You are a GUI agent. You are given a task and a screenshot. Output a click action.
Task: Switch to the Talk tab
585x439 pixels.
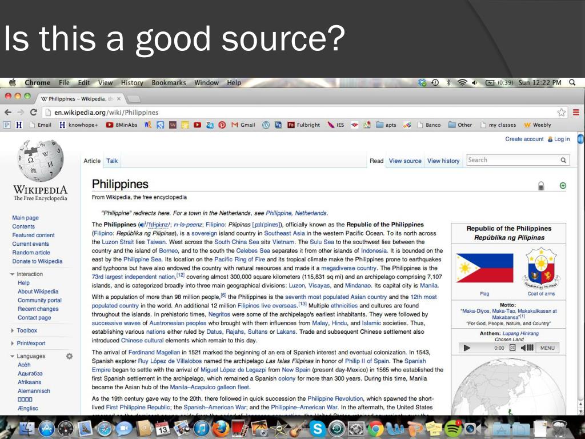[112, 161]
